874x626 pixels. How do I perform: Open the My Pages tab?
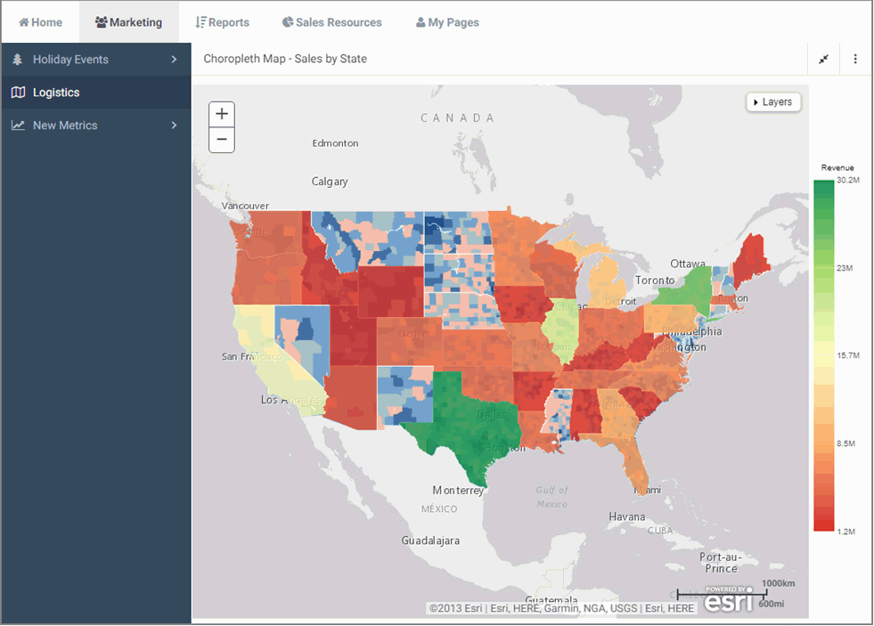447,22
